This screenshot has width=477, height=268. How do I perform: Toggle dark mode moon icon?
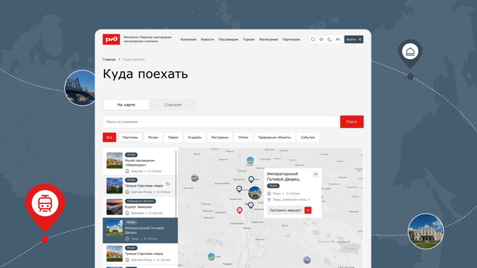(x=330, y=39)
